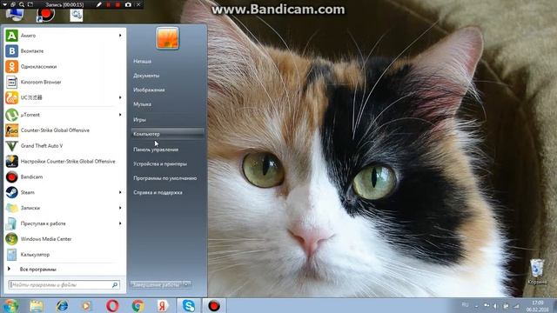
Task: Open Windows Media Player from taskbar
Action: (x=87, y=305)
